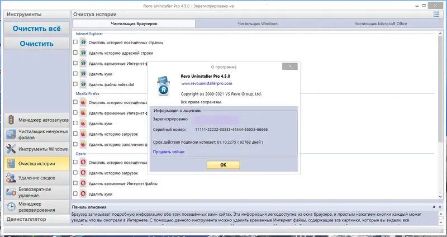
Task: Pin the Панель описания panel
Action: (434, 207)
